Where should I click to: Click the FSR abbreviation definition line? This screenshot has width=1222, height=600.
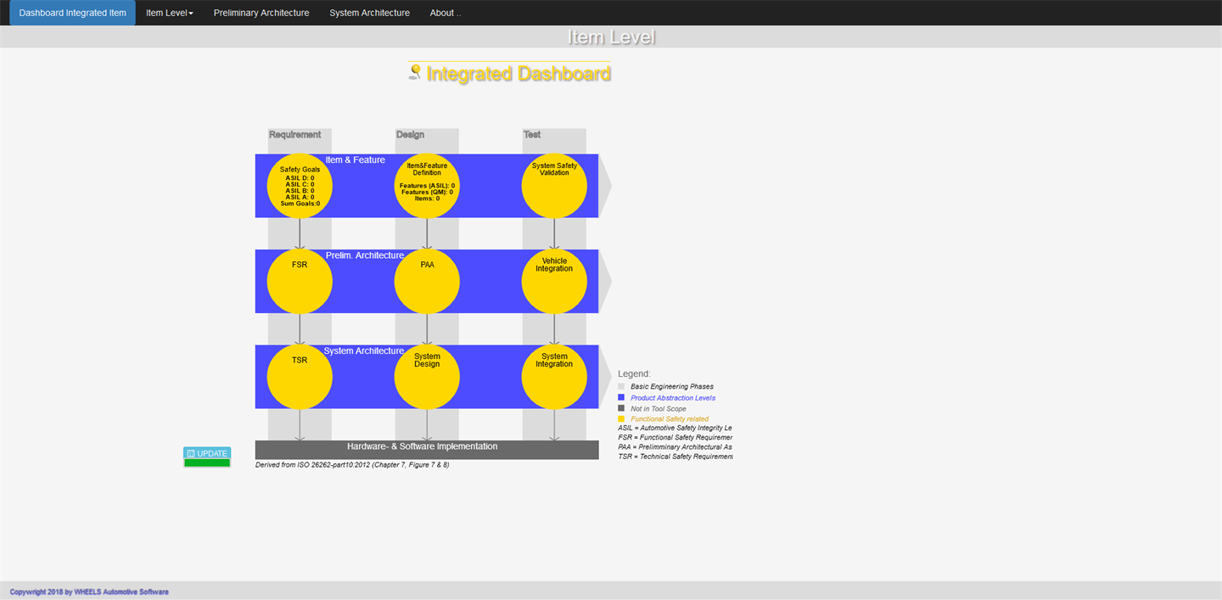[x=675, y=437]
